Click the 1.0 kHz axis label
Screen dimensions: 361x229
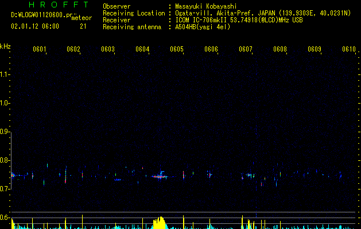click(x=5, y=103)
